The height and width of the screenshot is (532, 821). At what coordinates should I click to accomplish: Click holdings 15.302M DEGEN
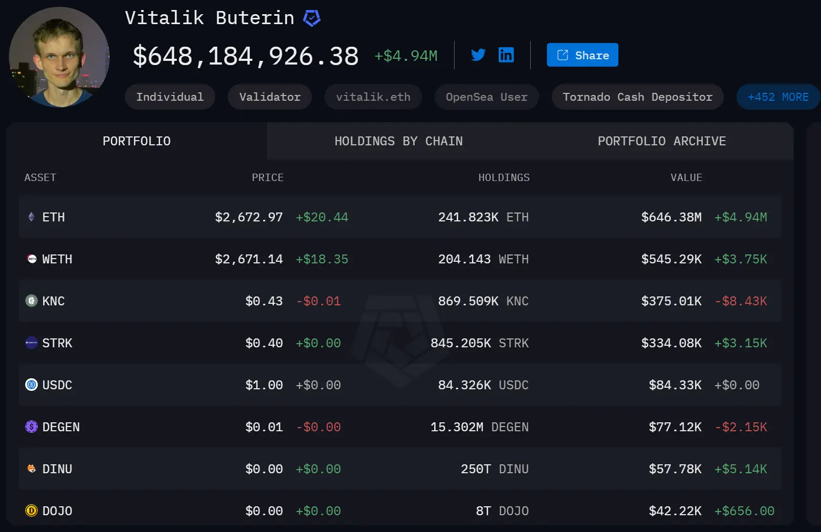480,427
